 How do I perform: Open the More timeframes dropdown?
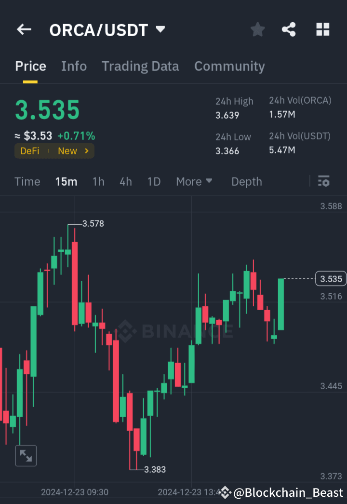(x=194, y=181)
